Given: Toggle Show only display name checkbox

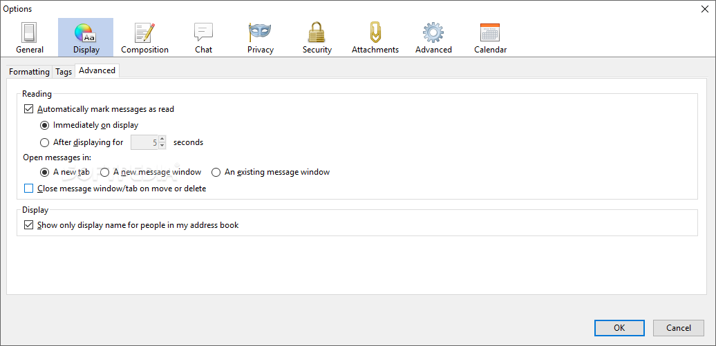Looking at the screenshot, I should [29, 225].
